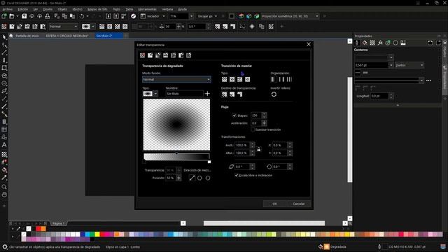This screenshot has width=448, height=252.
Task: Pick the yellow swatch in the color palette
Action: 97,234
